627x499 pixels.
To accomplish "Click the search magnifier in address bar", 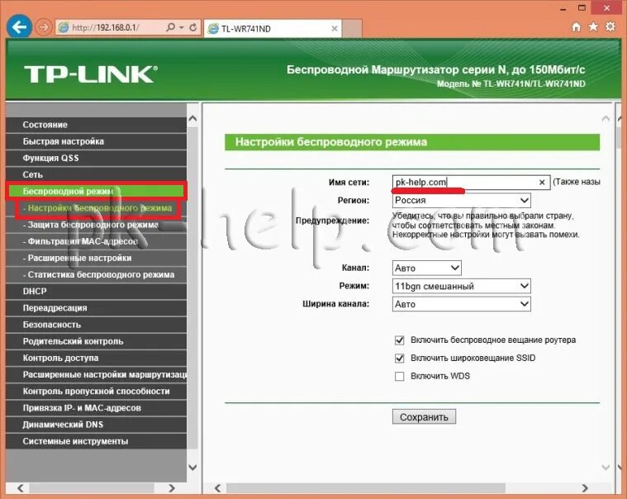I will coord(170,27).
